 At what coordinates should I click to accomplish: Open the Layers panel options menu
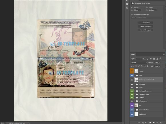pos(164,54)
